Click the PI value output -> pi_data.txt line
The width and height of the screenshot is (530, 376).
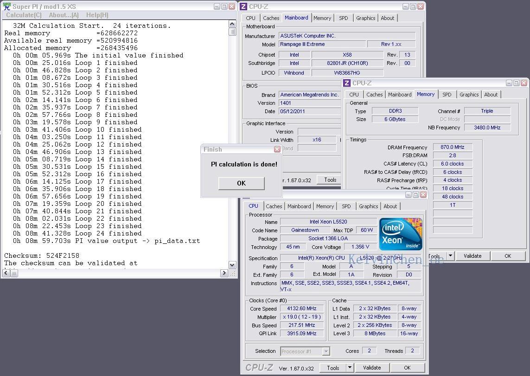tap(107, 241)
